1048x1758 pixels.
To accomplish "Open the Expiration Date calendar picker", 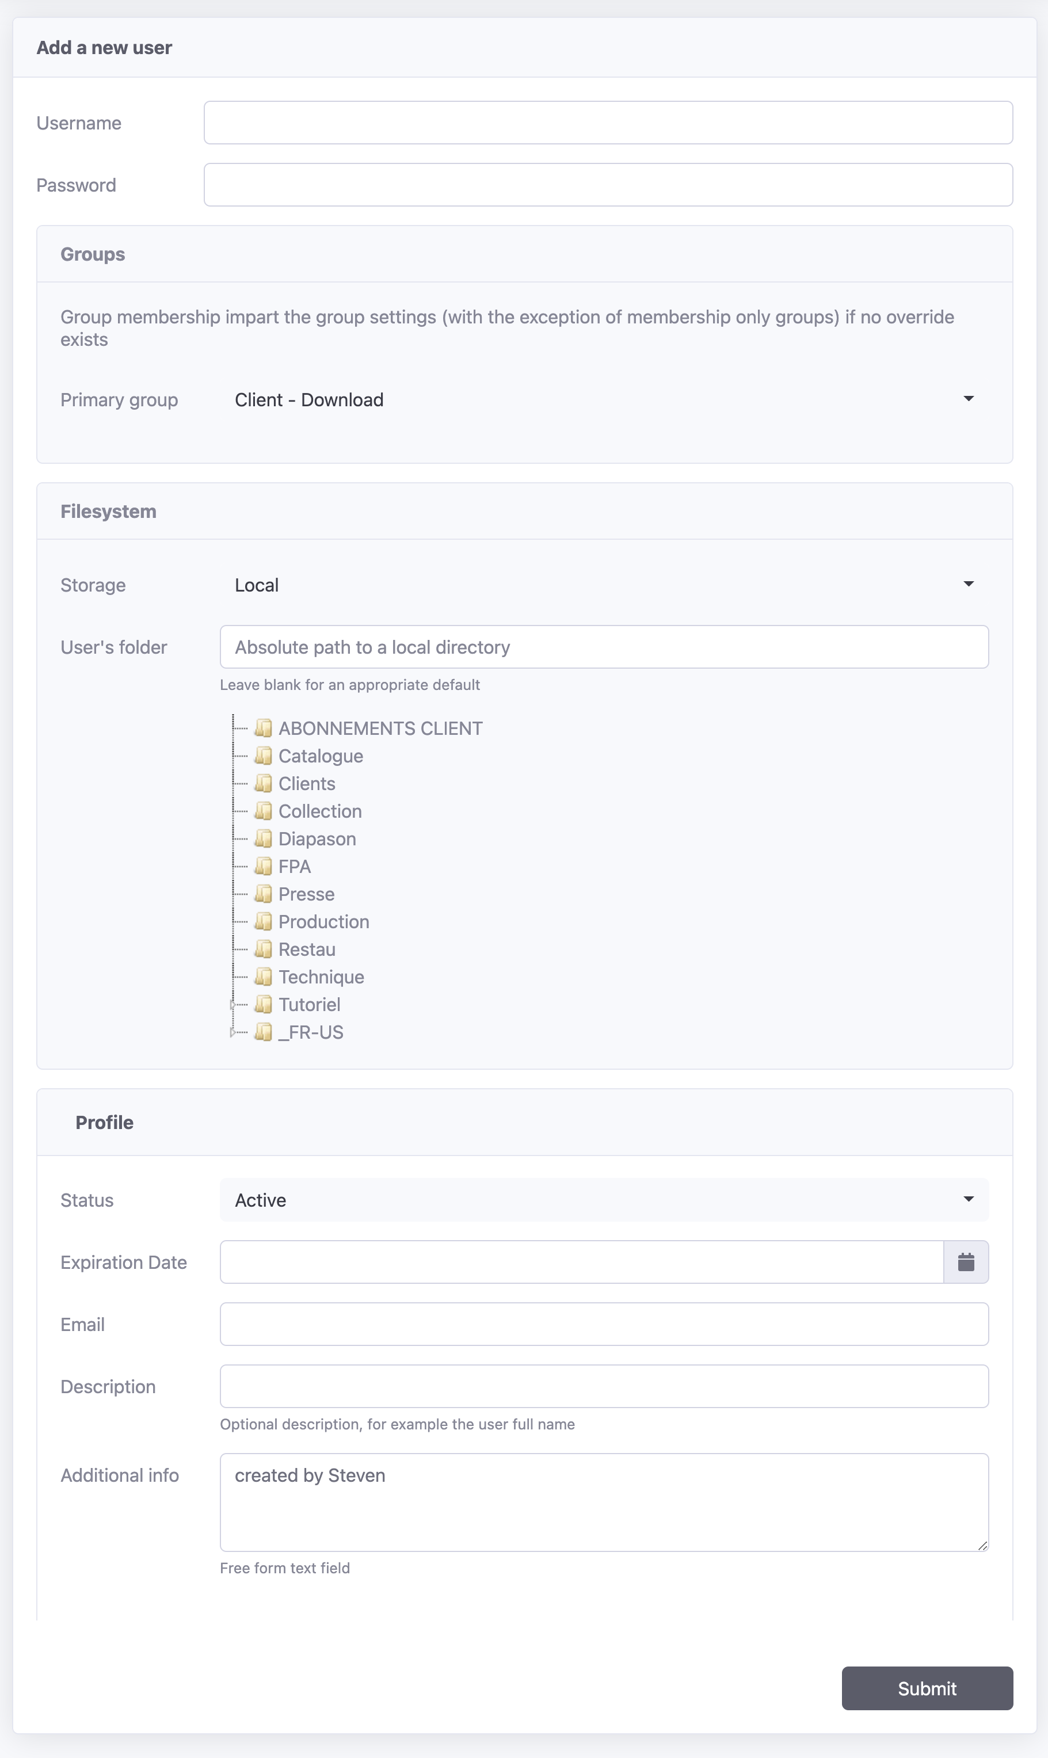I will point(965,1261).
